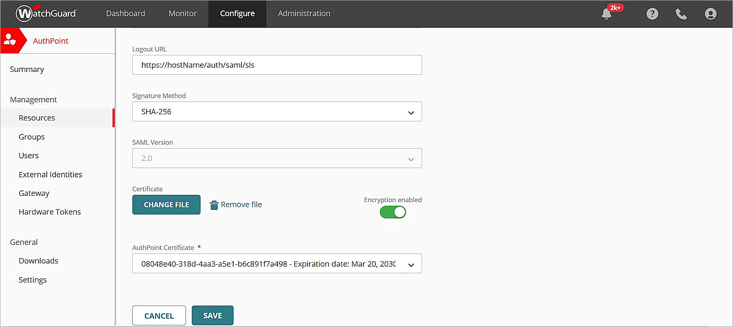Click into the Logout URL field
Viewport: 733px width, 327px height.
point(277,65)
